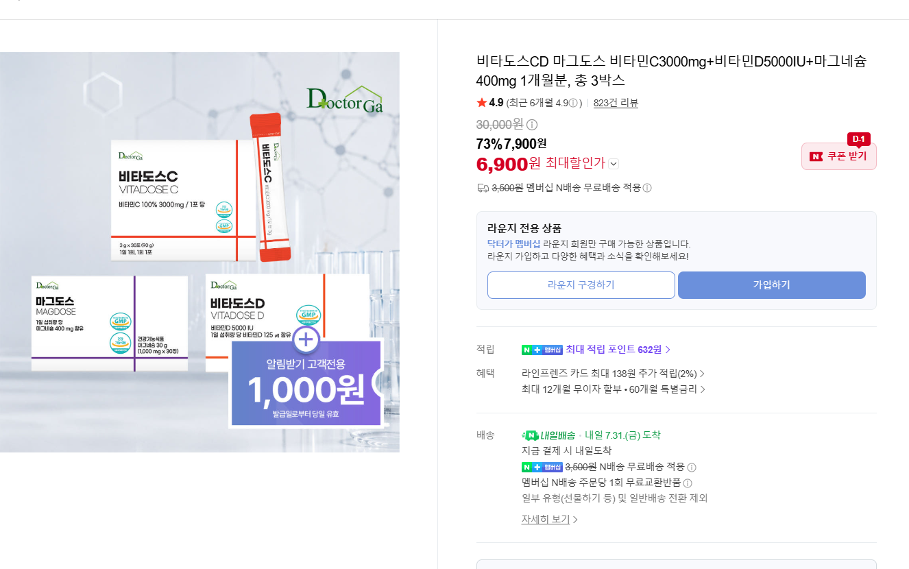
Task: Open the 823건 리뷰 link
Action: [616, 103]
